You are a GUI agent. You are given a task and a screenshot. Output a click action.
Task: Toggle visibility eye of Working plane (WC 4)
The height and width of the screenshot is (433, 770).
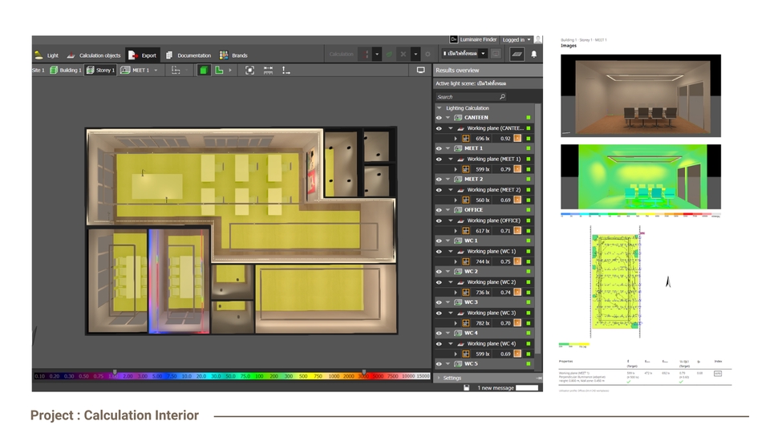439,344
